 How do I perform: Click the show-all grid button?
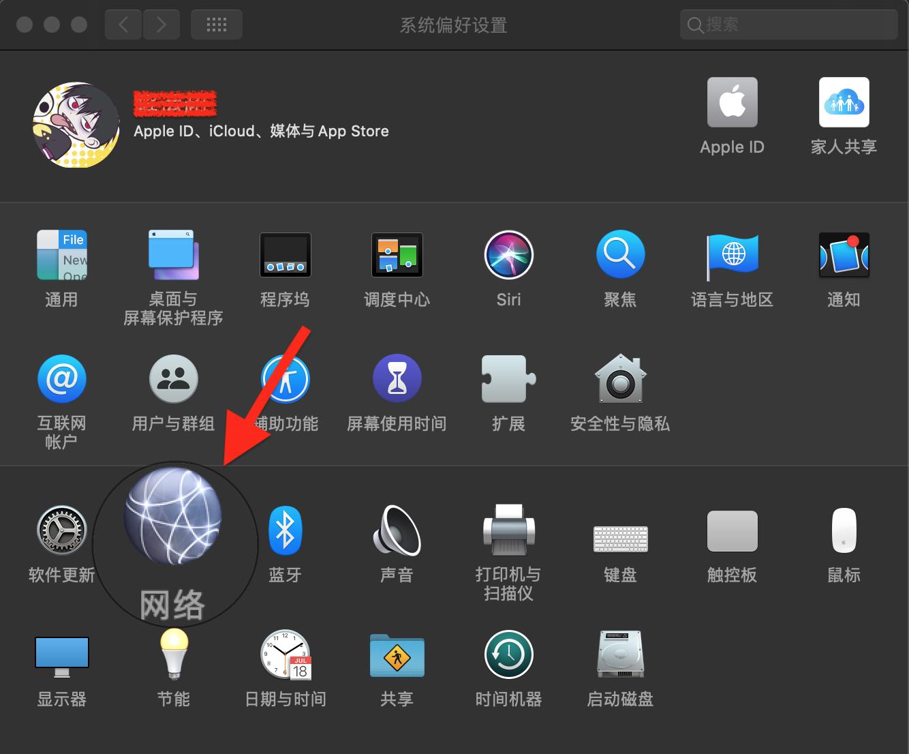216,24
